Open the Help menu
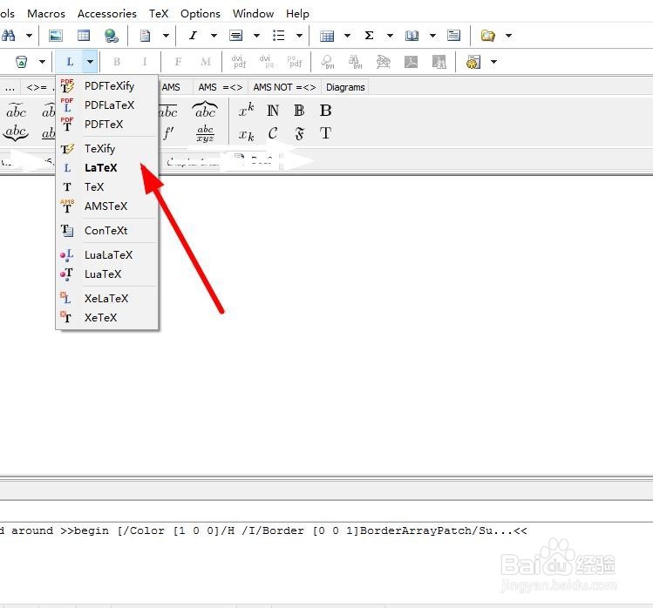 pyautogui.click(x=297, y=14)
